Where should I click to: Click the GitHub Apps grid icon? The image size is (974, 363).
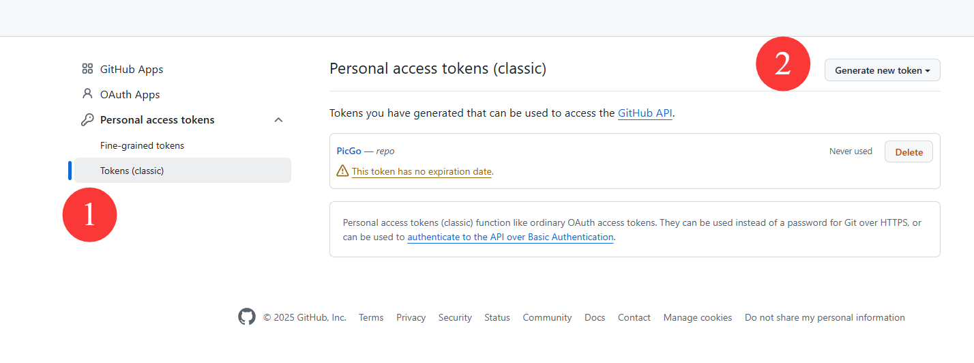(87, 69)
